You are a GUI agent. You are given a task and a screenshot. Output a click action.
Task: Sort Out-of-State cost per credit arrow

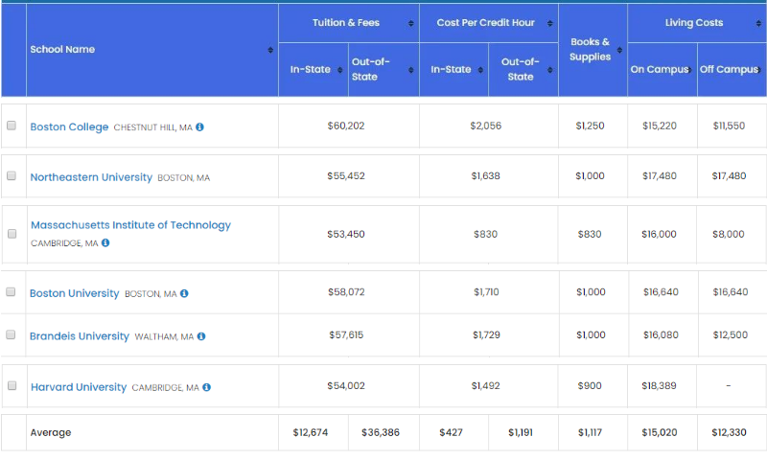[549, 70]
